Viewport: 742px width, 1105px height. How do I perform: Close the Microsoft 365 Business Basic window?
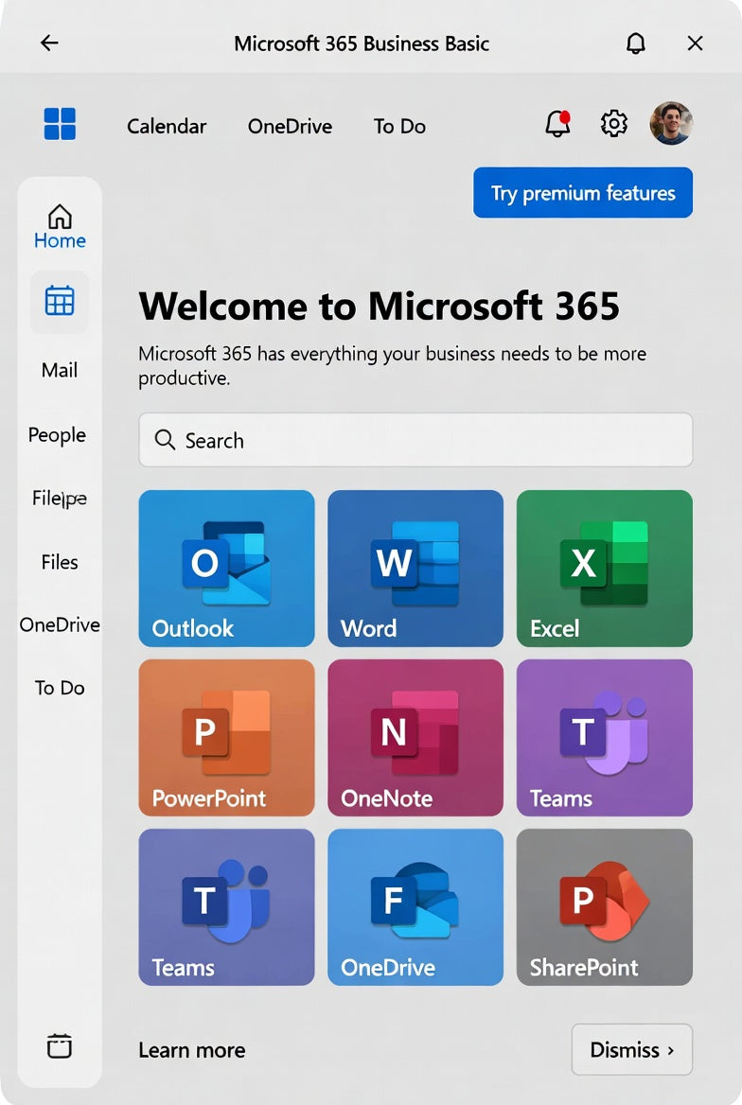point(695,43)
